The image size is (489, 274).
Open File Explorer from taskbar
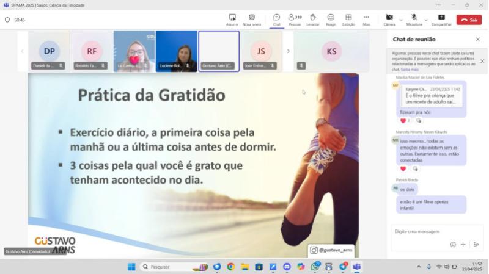245,267
